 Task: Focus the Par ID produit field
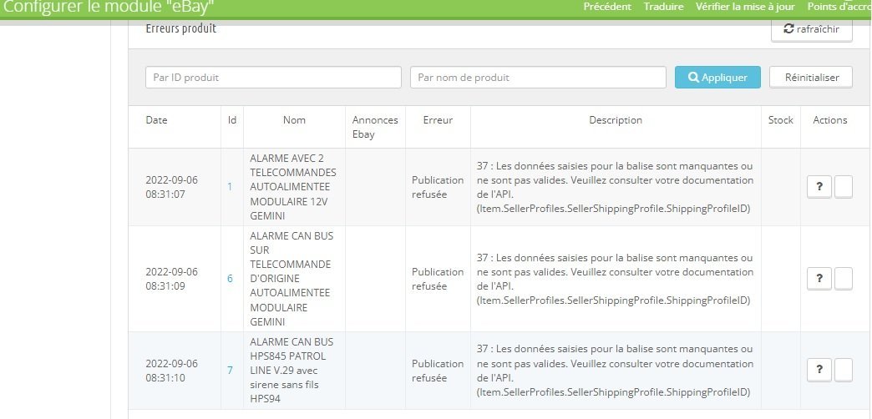pos(273,78)
